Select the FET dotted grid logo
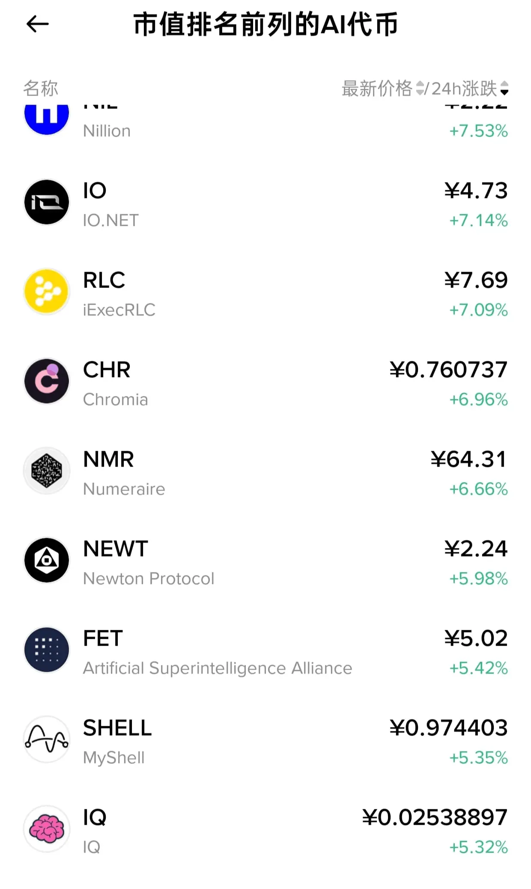This screenshot has width=531, height=889. coord(47,650)
